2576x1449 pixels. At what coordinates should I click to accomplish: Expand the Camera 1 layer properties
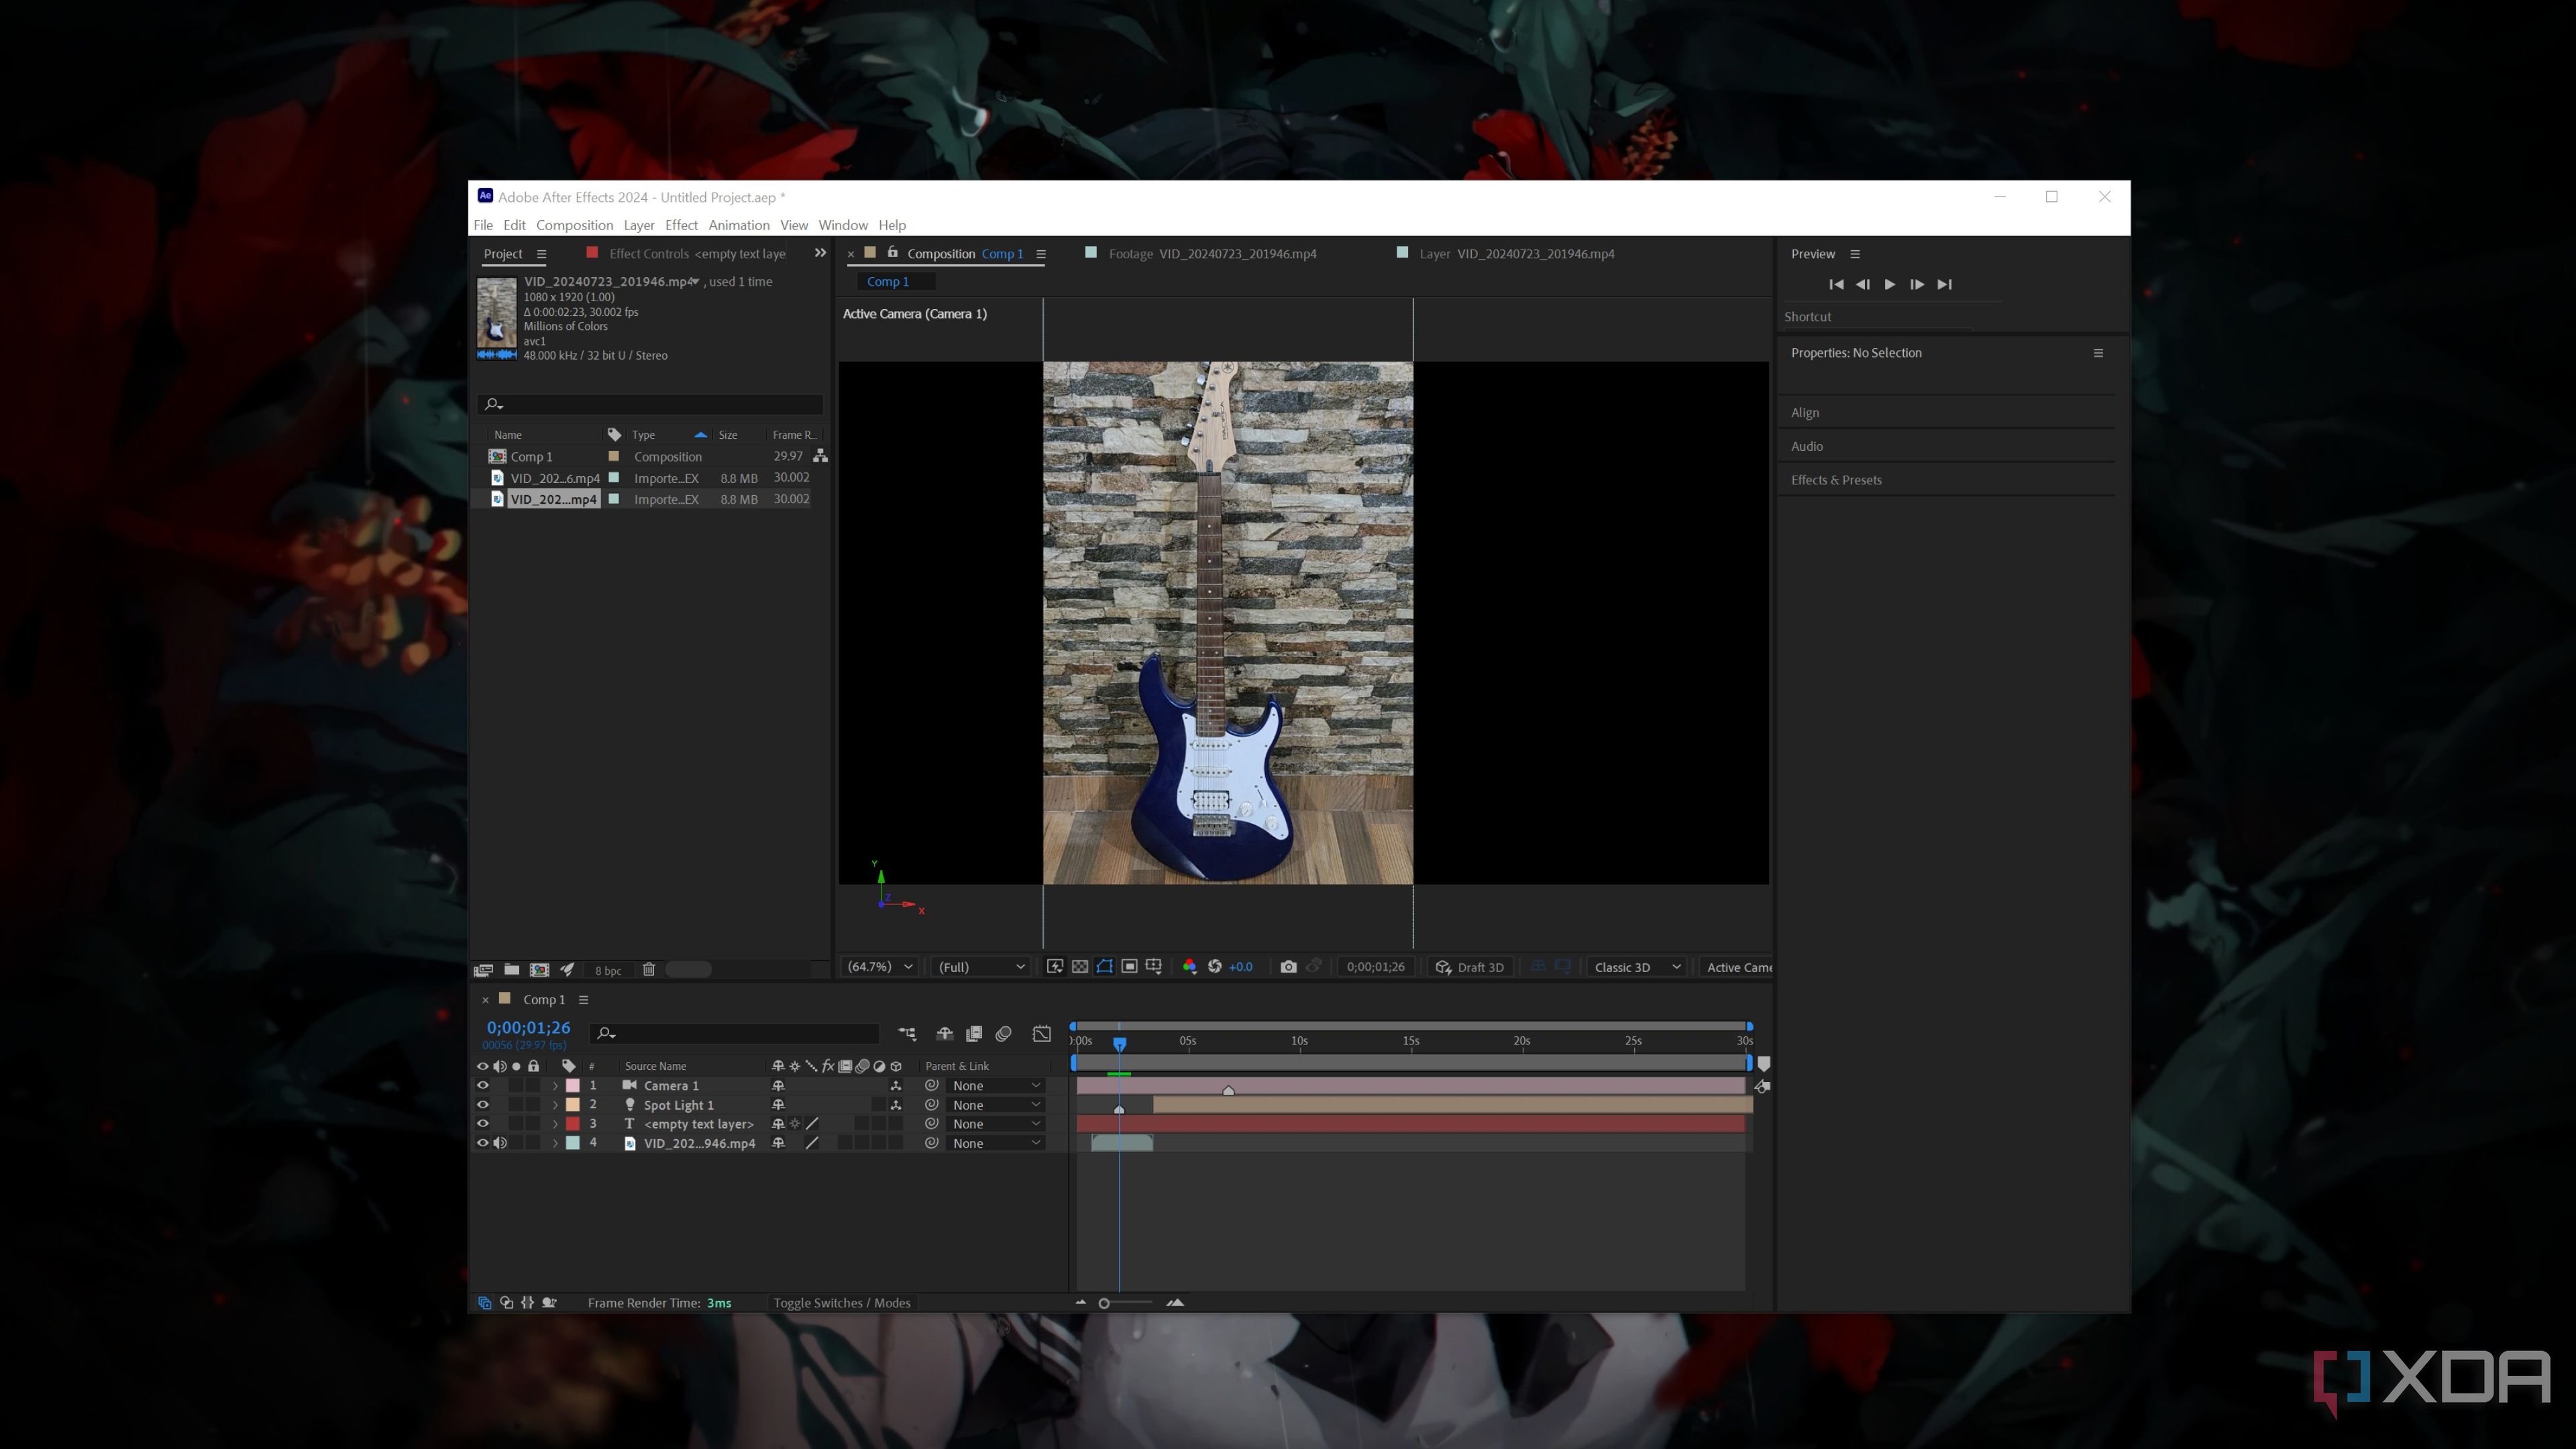point(555,1086)
